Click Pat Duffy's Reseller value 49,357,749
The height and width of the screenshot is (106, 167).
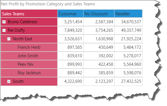[131, 30]
